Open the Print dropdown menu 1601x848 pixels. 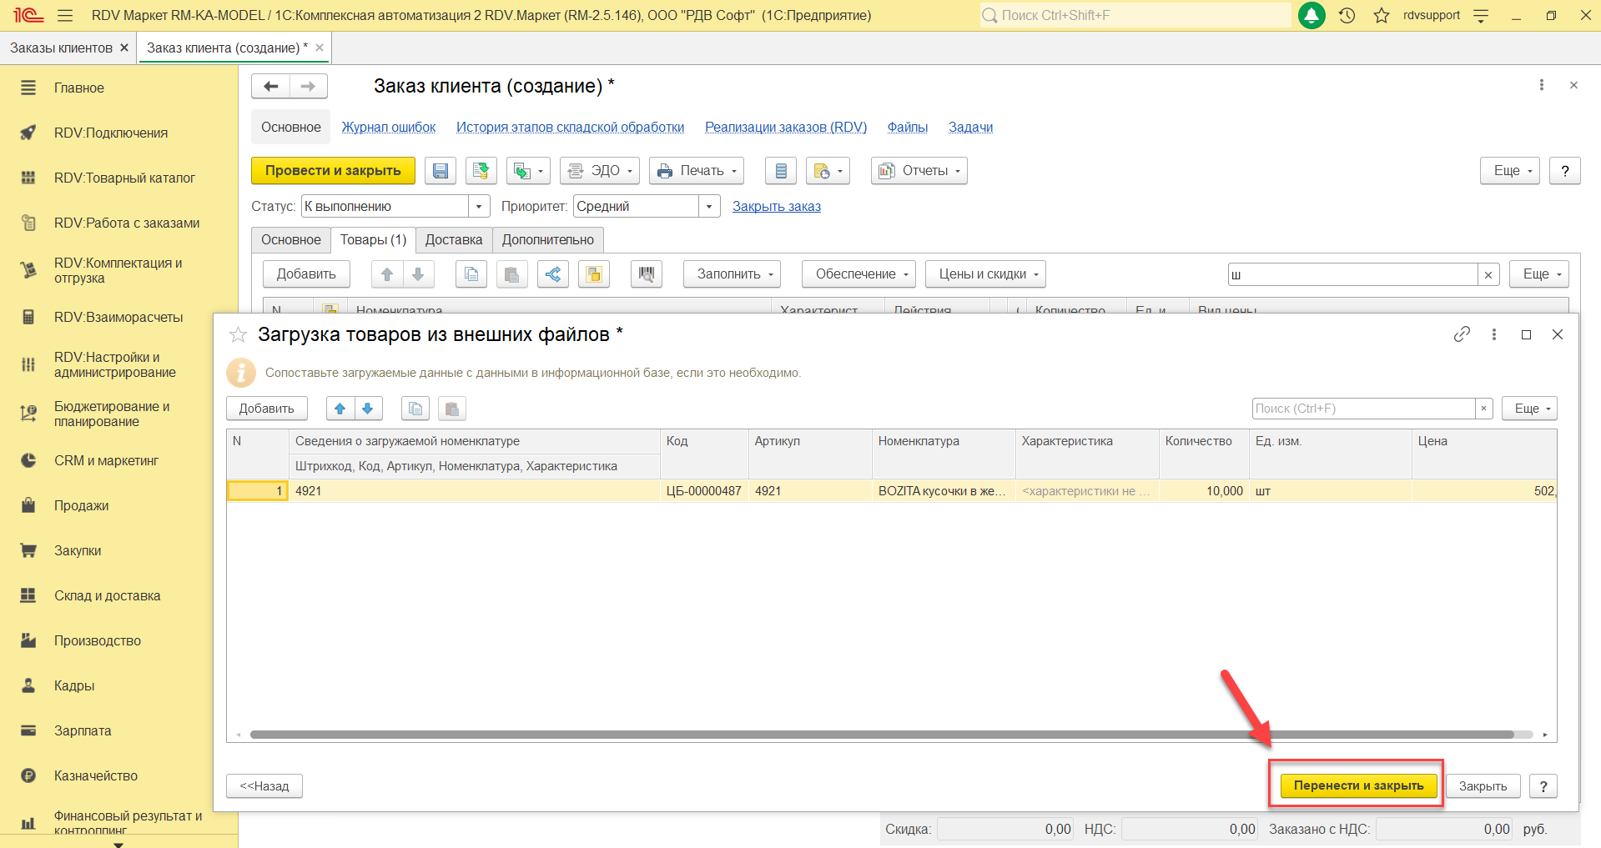[x=698, y=171]
